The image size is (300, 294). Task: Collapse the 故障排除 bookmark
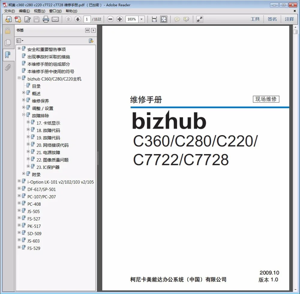24,114
